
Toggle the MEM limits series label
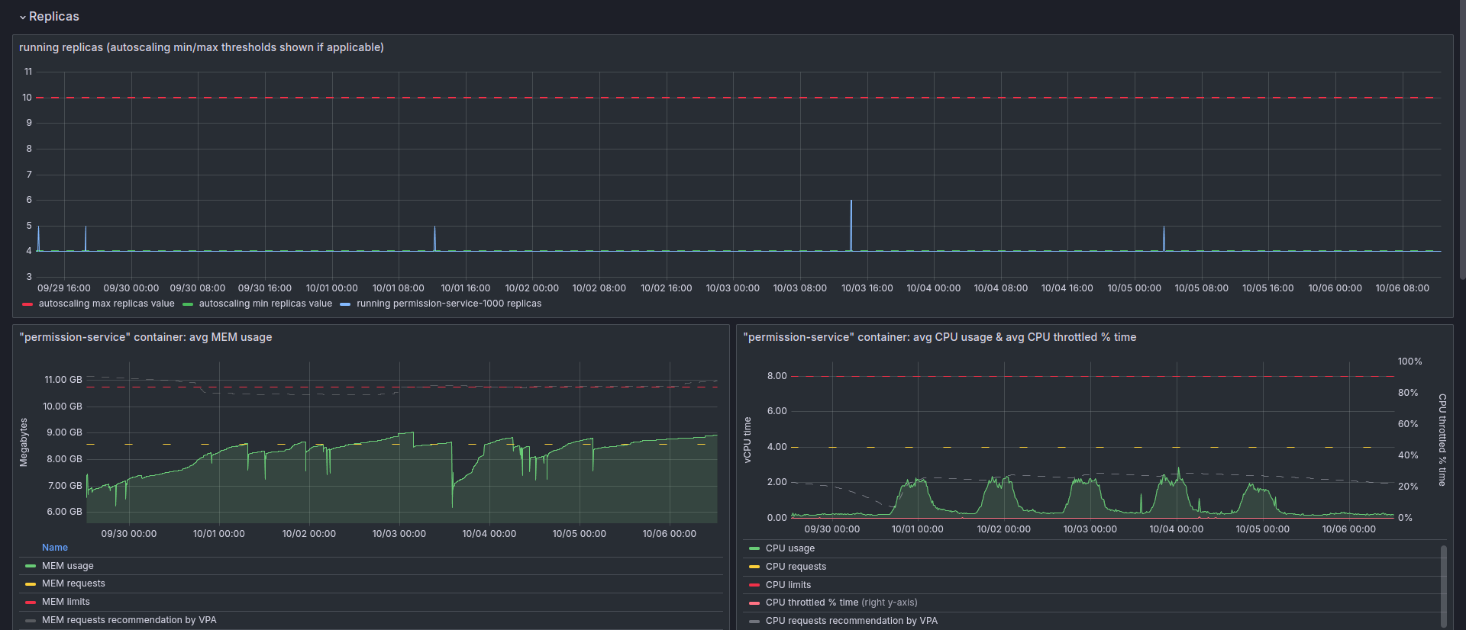pyautogui.click(x=66, y=602)
